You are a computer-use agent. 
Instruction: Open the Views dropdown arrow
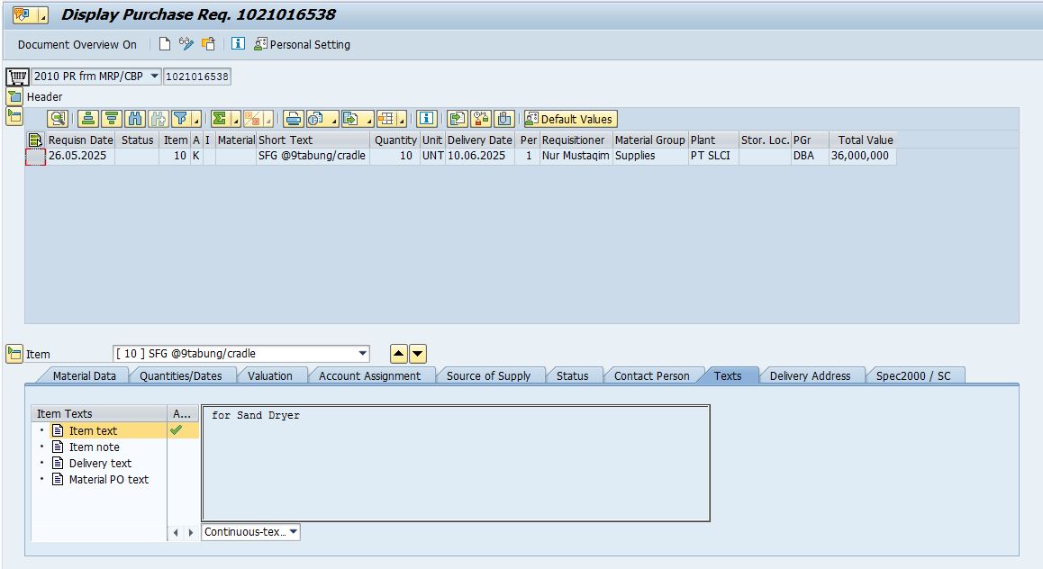click(x=334, y=121)
